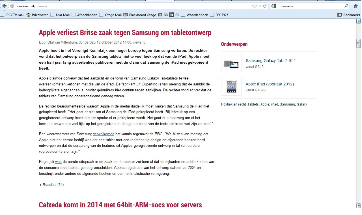The image size is (362, 215).
Task: Open the Galaxy tag link
Action: click(302, 104)
